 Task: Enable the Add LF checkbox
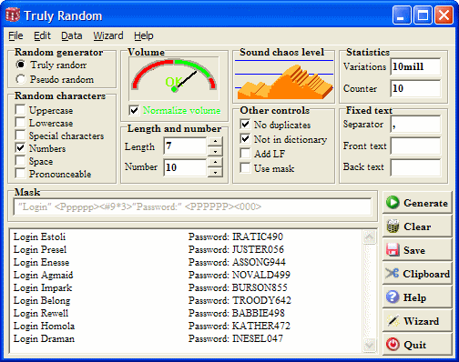pos(245,153)
